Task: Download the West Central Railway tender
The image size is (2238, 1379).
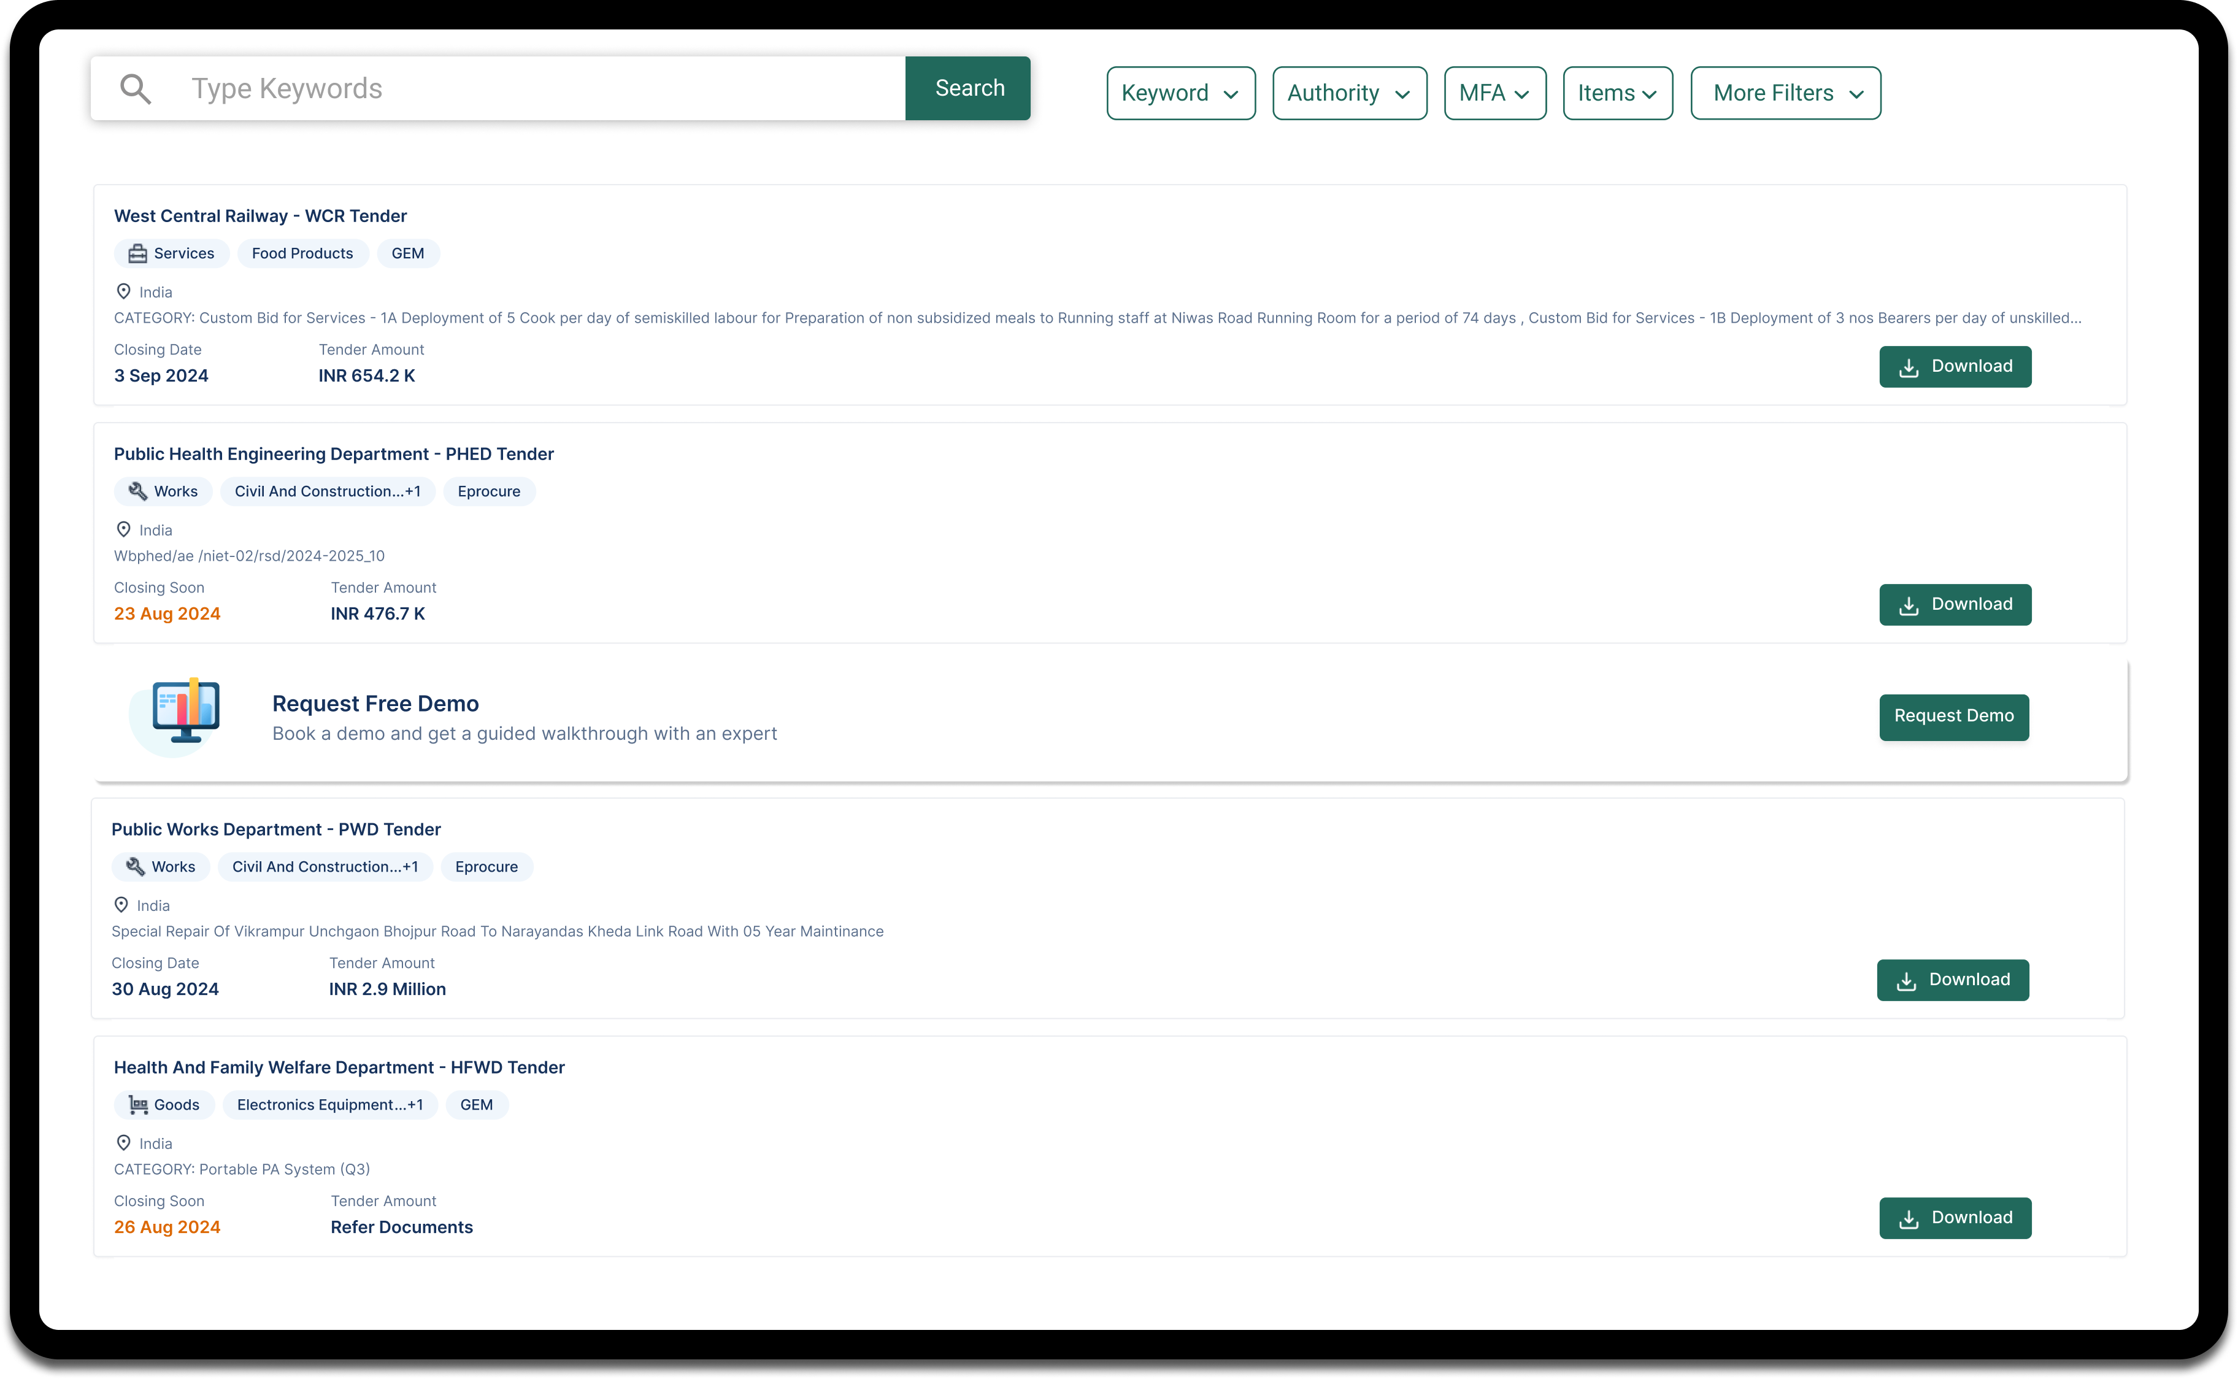Action: click(1955, 367)
